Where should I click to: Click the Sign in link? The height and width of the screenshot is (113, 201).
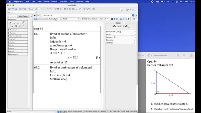128,10
